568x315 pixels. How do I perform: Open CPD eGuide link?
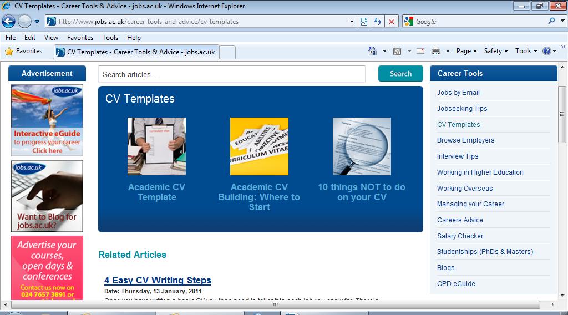point(456,284)
